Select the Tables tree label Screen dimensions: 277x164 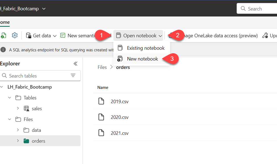point(30,98)
